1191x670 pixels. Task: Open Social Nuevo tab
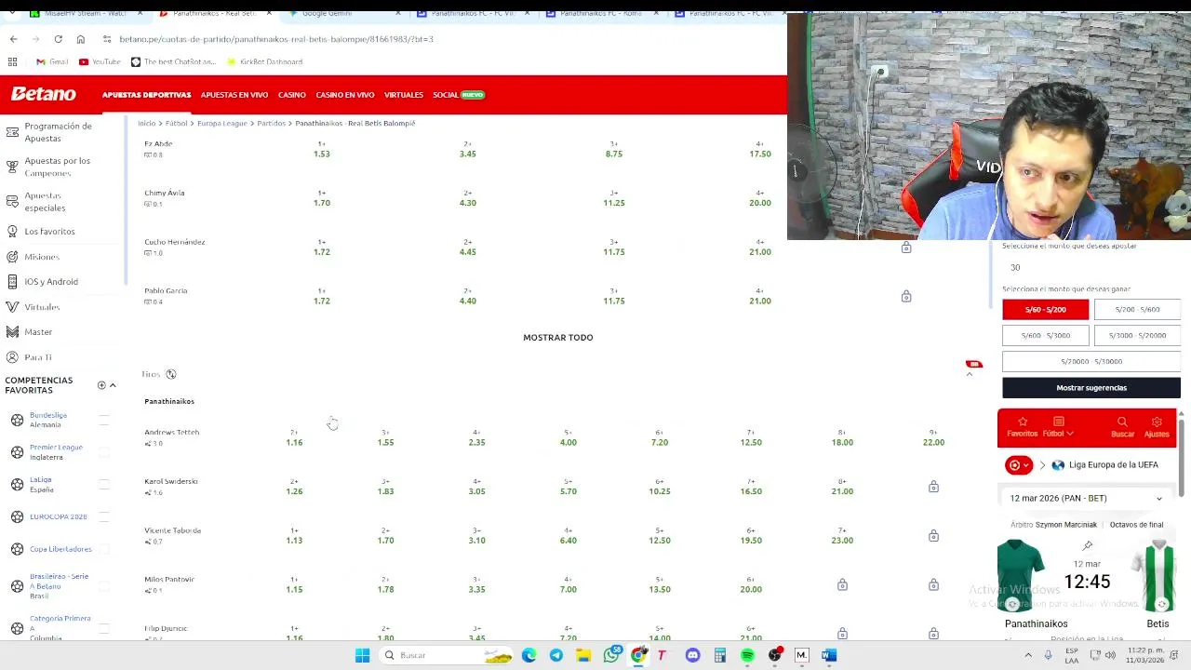tap(459, 95)
